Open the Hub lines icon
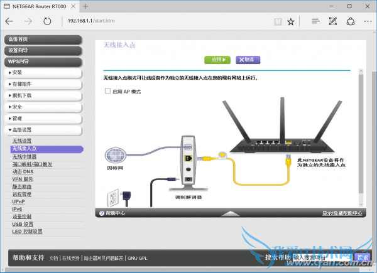377x273 pixels. [315, 21]
